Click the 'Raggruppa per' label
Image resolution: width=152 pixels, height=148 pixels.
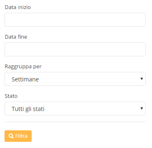click(x=23, y=67)
